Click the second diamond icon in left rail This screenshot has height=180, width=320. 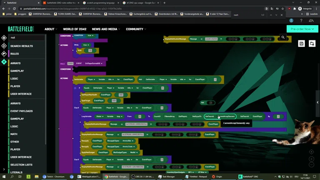4,46
